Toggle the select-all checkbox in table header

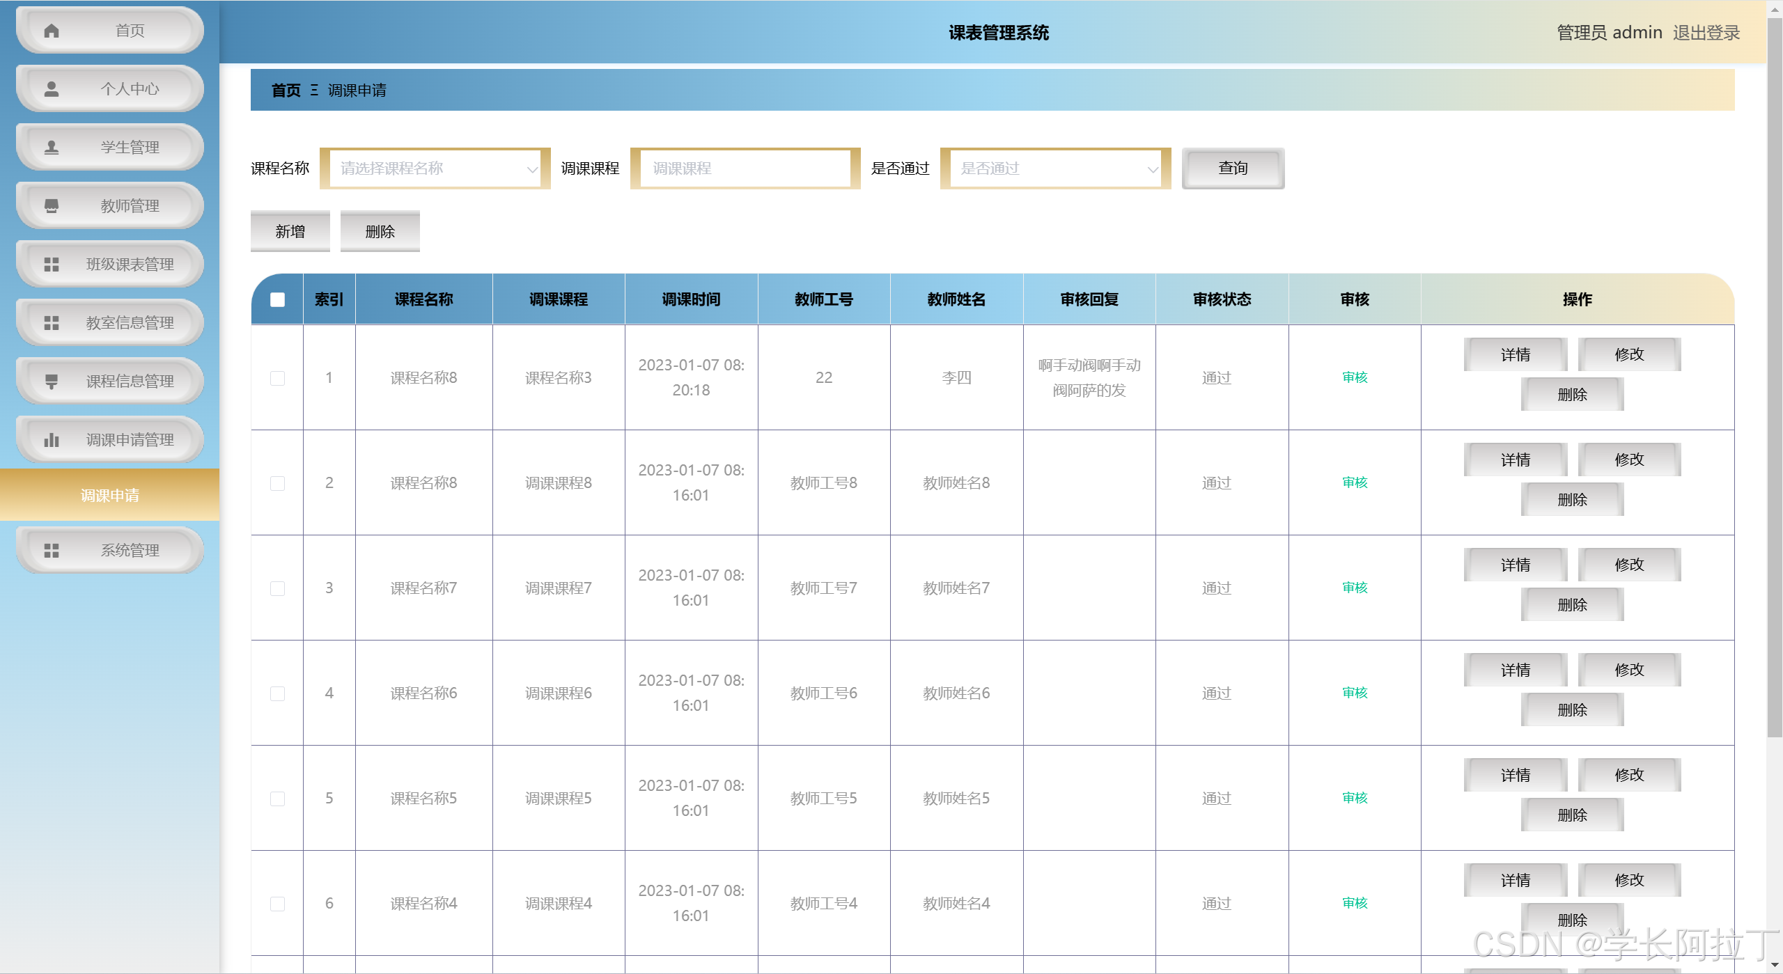point(277,299)
